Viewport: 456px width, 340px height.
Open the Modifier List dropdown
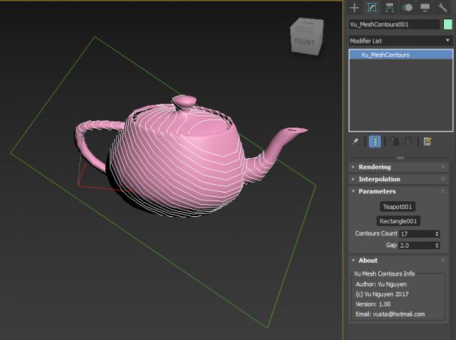[400, 41]
